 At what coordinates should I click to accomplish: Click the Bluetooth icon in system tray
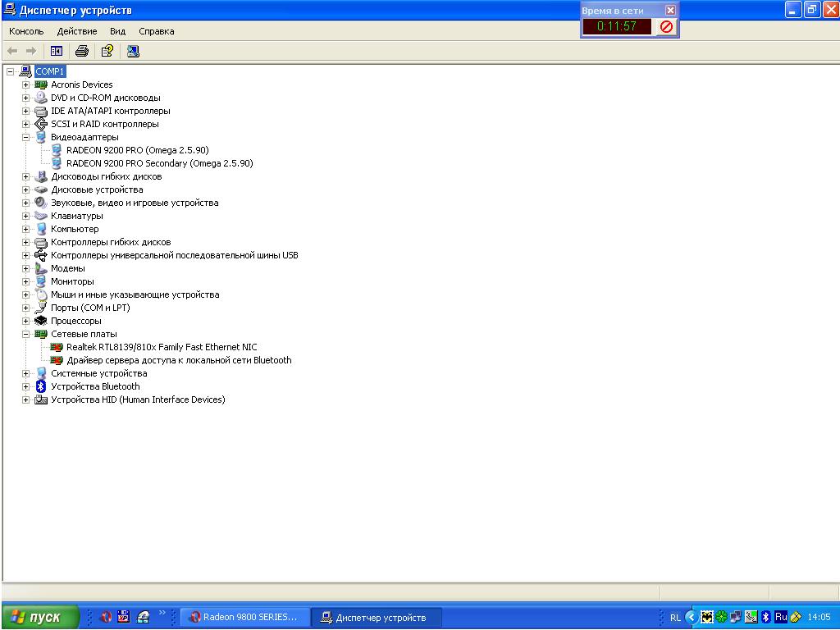(x=765, y=617)
